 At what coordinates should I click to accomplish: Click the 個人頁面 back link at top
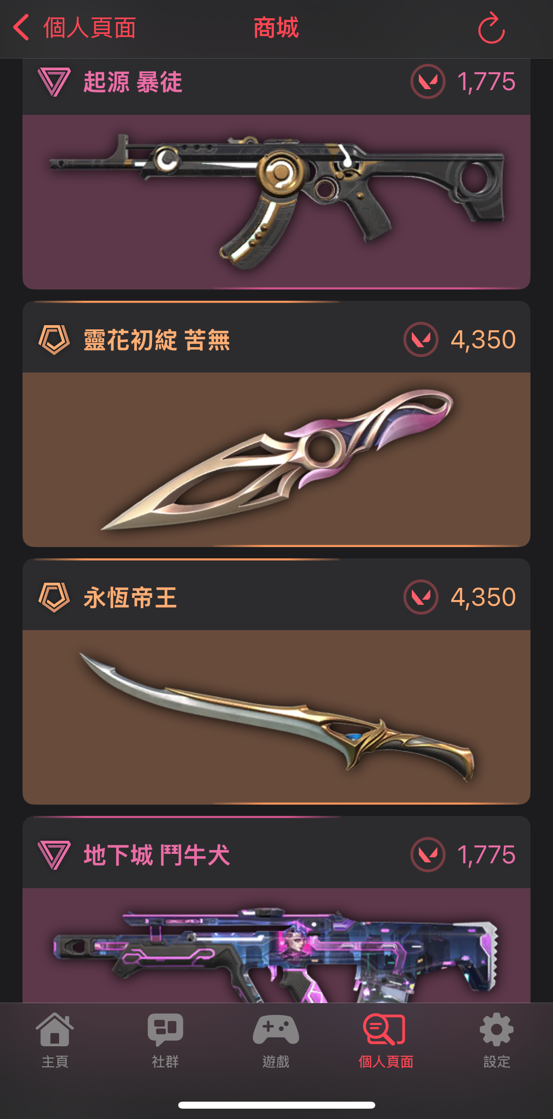click(x=90, y=28)
